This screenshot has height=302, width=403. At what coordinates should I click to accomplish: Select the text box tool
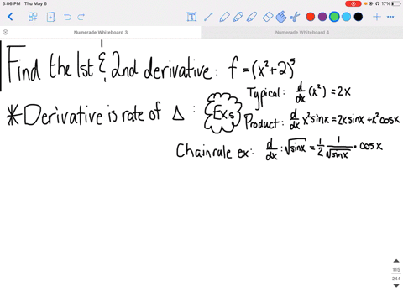coord(191,17)
